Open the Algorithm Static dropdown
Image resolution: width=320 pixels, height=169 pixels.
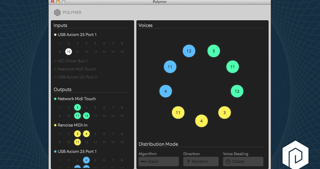coord(159,162)
